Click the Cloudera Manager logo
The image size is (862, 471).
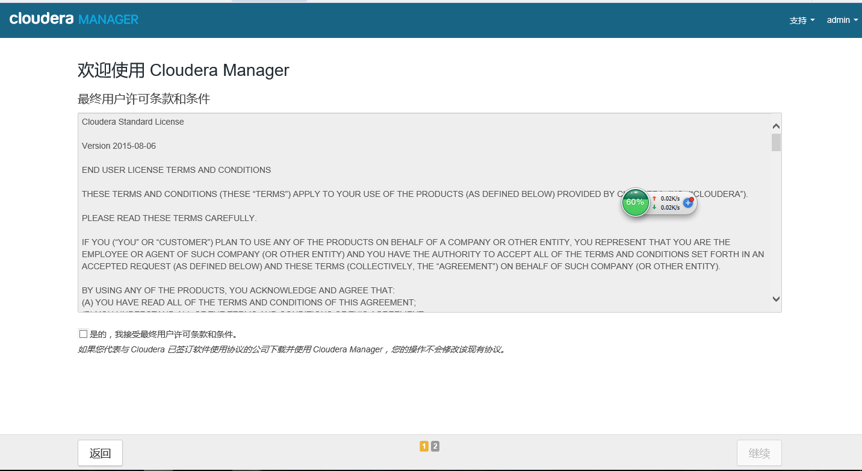coord(74,19)
